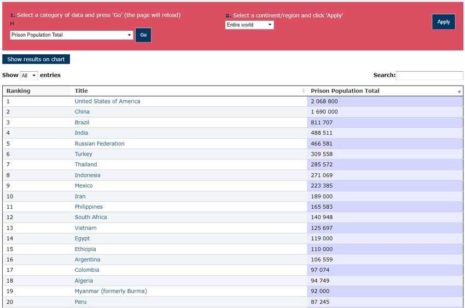Click the Apply button

(443, 22)
